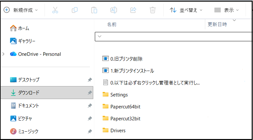Select the Papercut64bit folder
The height and width of the screenshot is (140, 253).
coord(125,107)
